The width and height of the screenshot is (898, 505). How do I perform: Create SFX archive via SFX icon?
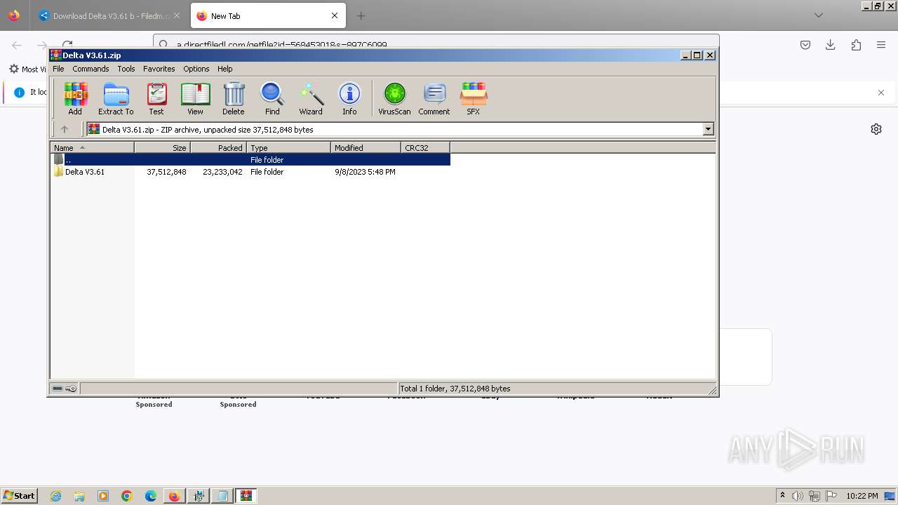[474, 99]
